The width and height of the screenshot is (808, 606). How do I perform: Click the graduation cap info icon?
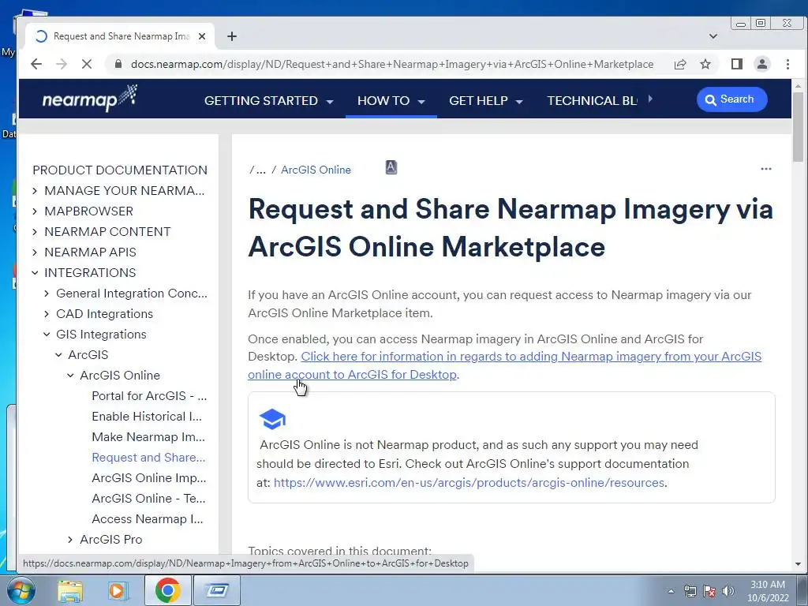point(272,419)
